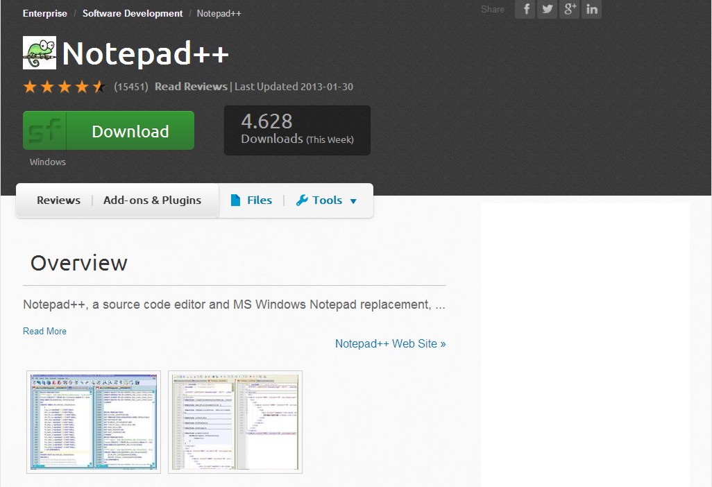Open the second beige editor screenshot thumbnail
Image resolution: width=712 pixels, height=487 pixels.
[x=235, y=422]
